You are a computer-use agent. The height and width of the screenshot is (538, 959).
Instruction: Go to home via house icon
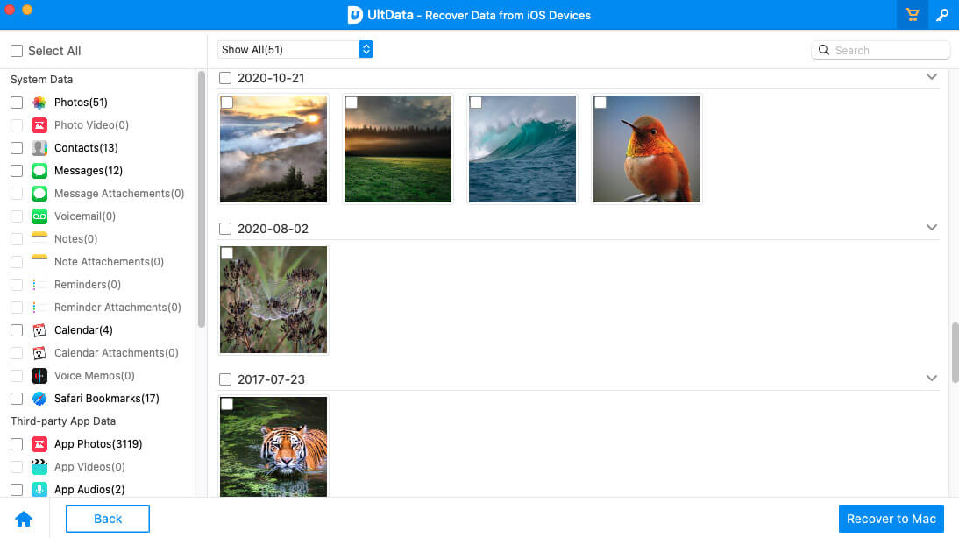click(24, 519)
